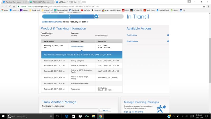The image size is (211, 119).
Task: Click the Chrome taskbar icon
Action: point(100,116)
